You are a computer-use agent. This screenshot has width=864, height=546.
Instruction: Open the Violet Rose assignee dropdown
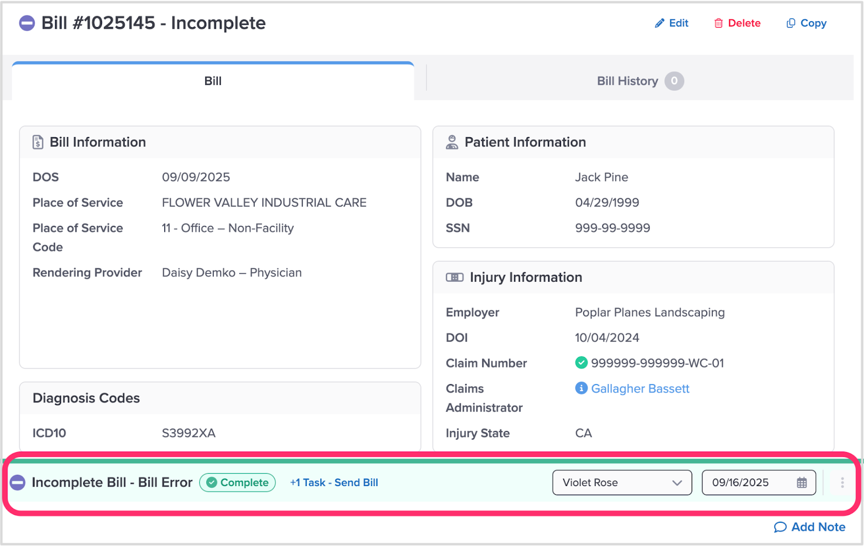tap(622, 483)
